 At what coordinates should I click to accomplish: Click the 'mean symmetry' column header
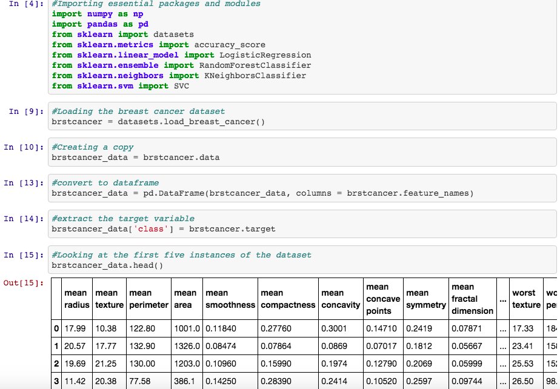[425, 299]
